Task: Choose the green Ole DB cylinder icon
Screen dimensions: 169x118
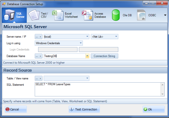Action: coord(116,15)
